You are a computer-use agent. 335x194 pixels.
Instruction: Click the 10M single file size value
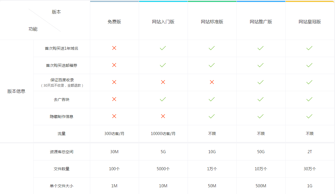click(163, 186)
